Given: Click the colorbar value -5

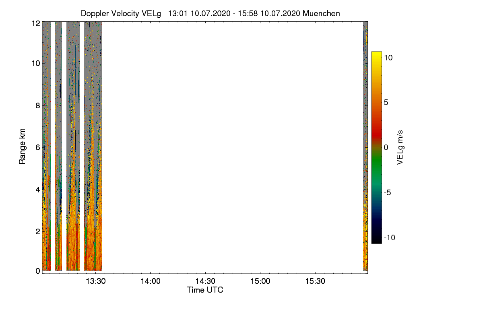Looking at the screenshot, I should (x=387, y=192).
